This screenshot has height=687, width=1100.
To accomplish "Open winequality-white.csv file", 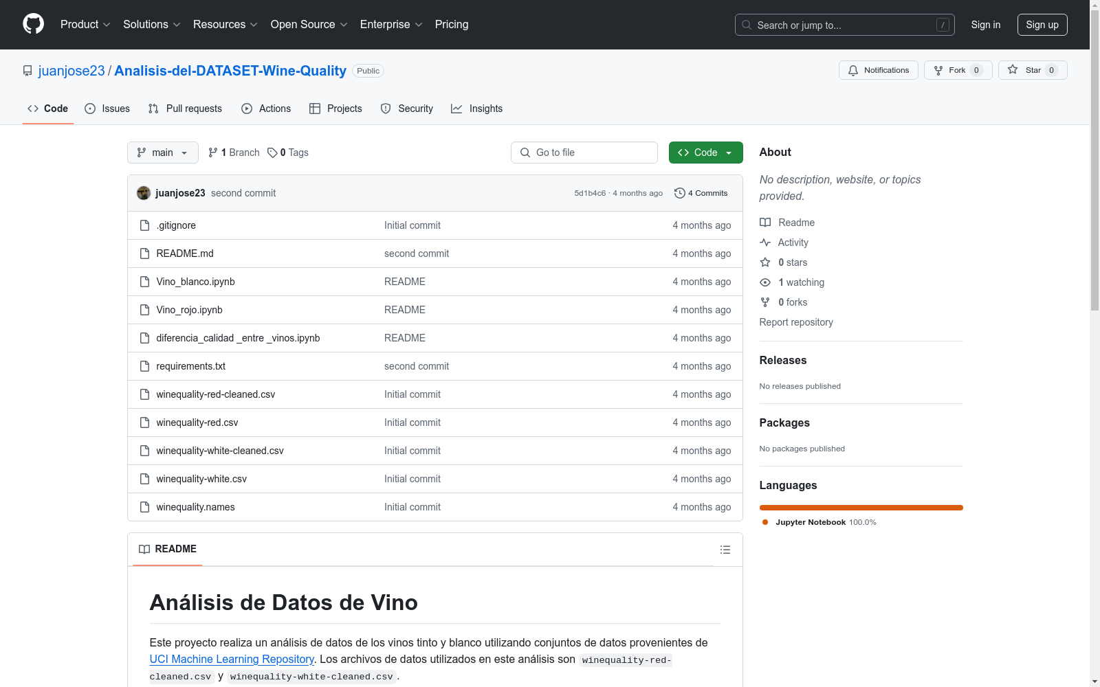I will pos(201,479).
